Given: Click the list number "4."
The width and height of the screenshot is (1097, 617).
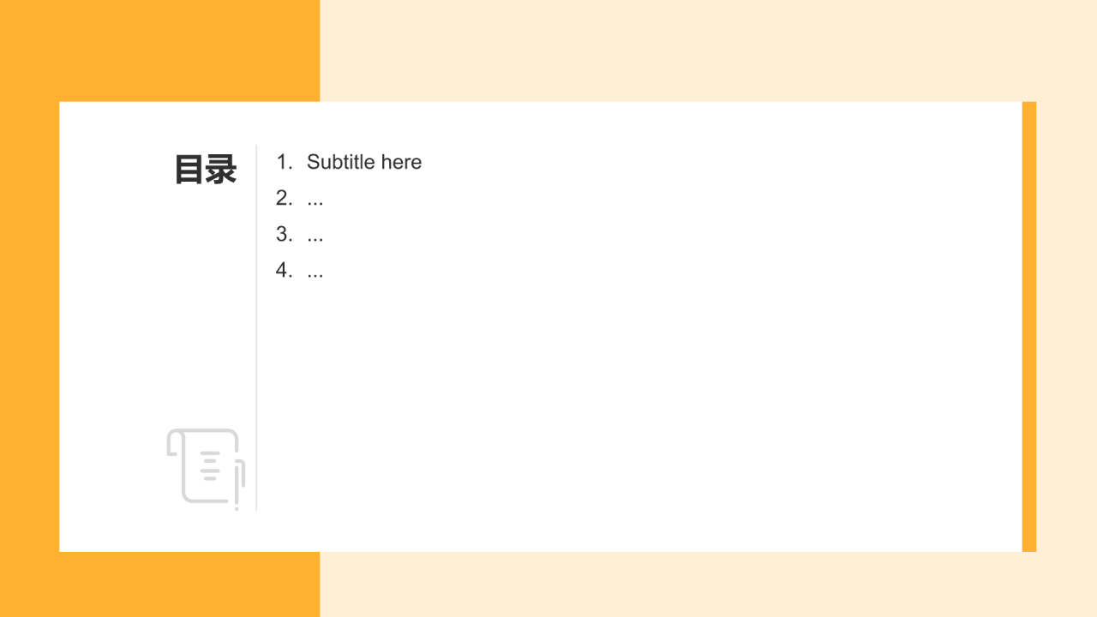Looking at the screenshot, I should (x=285, y=270).
